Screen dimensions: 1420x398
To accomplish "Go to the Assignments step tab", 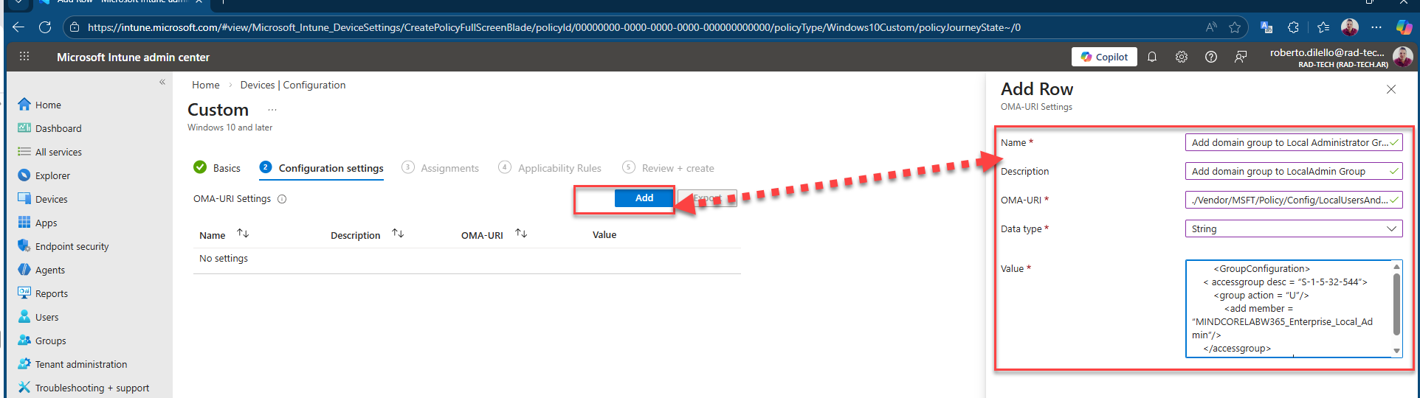I will 449,168.
